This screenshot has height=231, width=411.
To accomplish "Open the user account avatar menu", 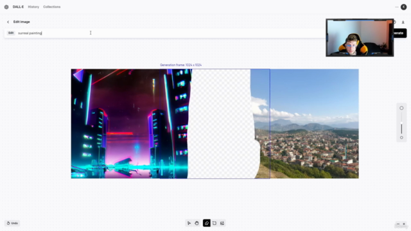I will pos(404,7).
